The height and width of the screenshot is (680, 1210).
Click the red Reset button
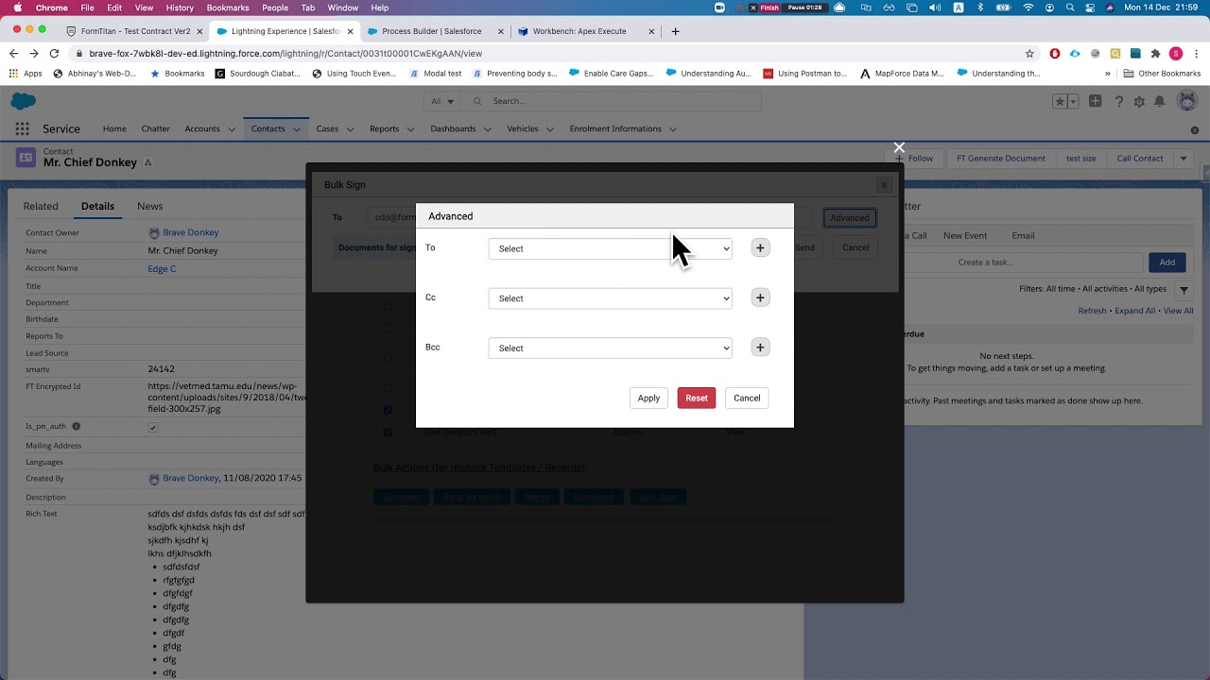pos(697,398)
